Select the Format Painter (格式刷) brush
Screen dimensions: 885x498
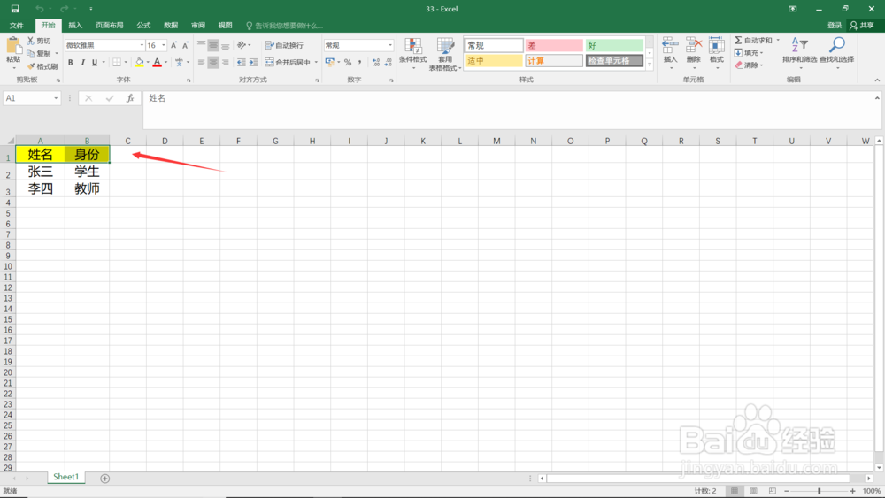tap(30, 66)
